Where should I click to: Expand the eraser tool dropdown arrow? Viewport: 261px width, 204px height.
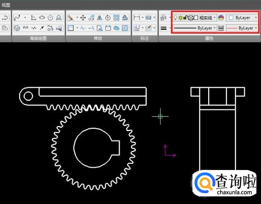pos(77,17)
